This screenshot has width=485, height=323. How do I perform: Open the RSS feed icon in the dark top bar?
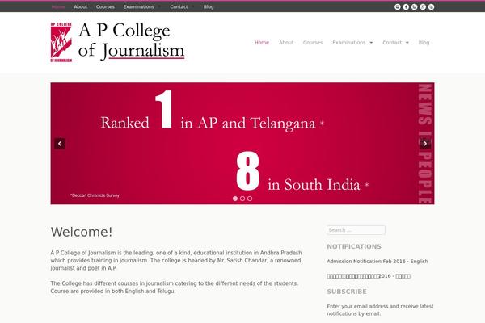415,6
